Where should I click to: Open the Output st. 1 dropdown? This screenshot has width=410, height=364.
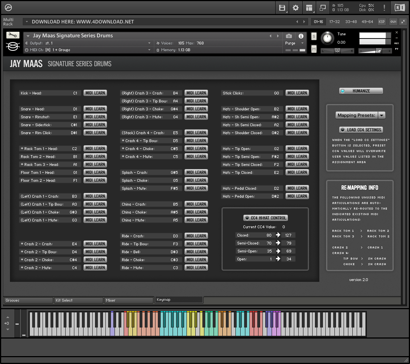click(x=87, y=43)
